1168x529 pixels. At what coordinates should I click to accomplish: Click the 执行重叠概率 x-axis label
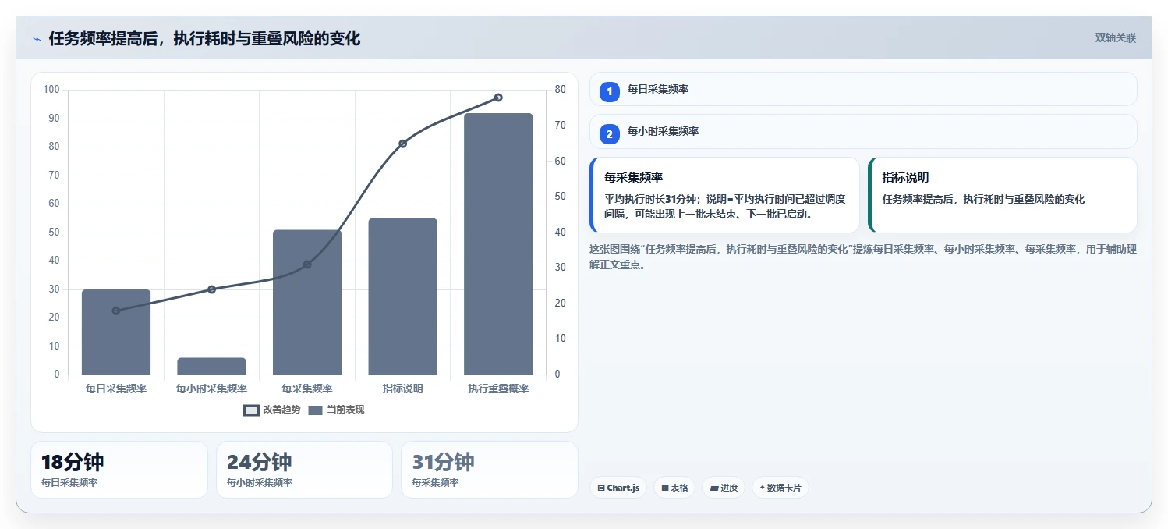(x=498, y=389)
